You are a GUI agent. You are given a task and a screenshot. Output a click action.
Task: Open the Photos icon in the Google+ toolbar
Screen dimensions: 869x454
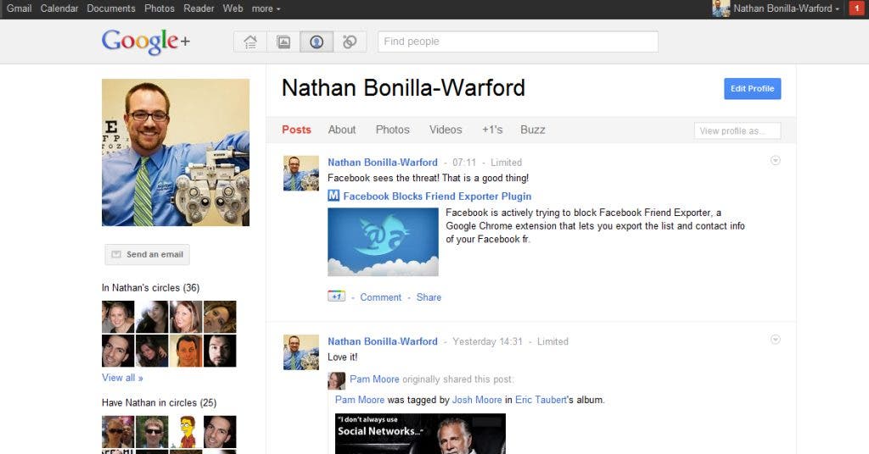point(283,42)
